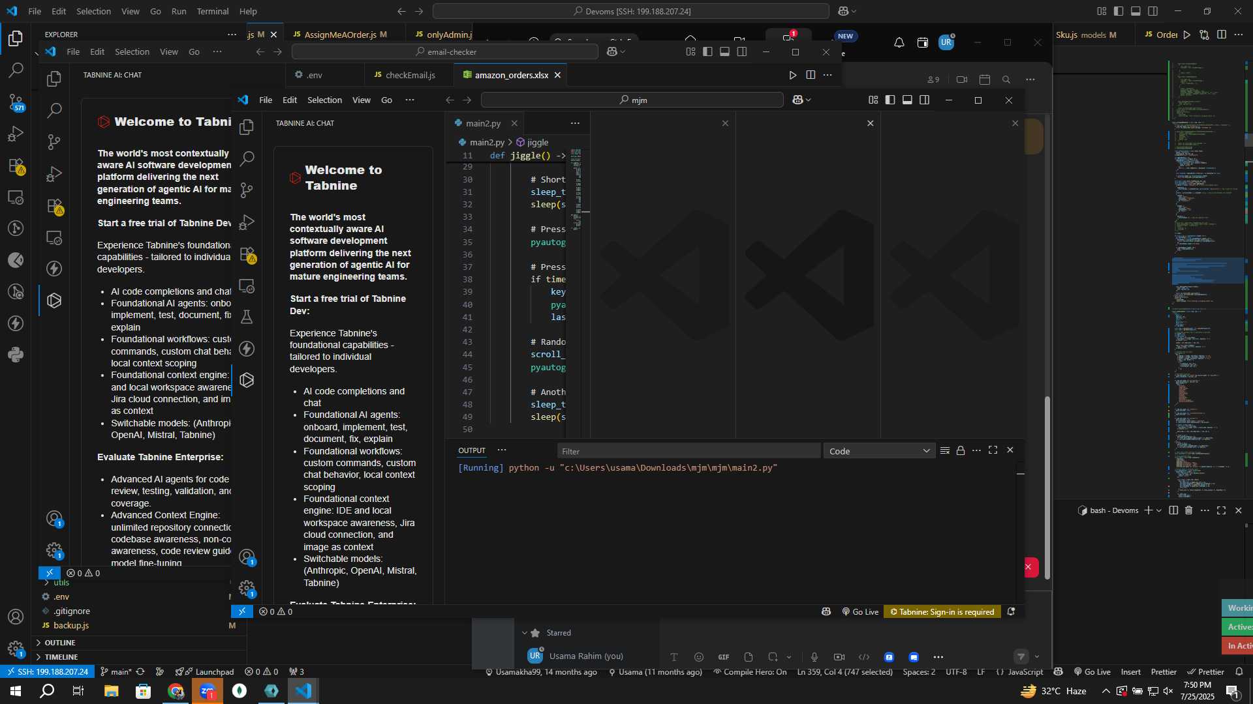Open Extensions view in the mjm window
The image size is (1253, 704).
[x=247, y=254]
